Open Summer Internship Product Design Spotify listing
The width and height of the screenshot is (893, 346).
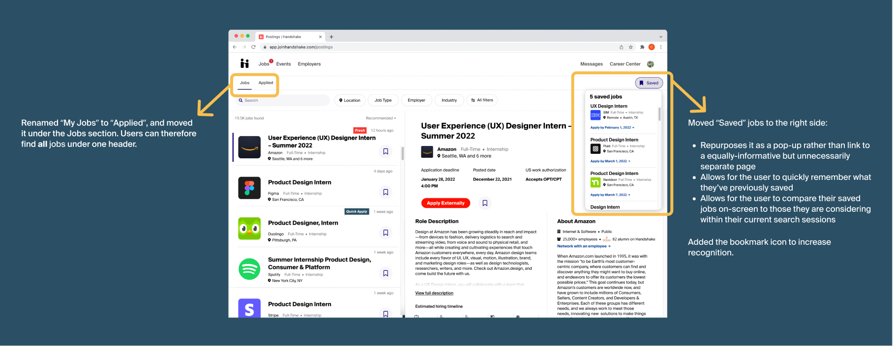pos(320,263)
